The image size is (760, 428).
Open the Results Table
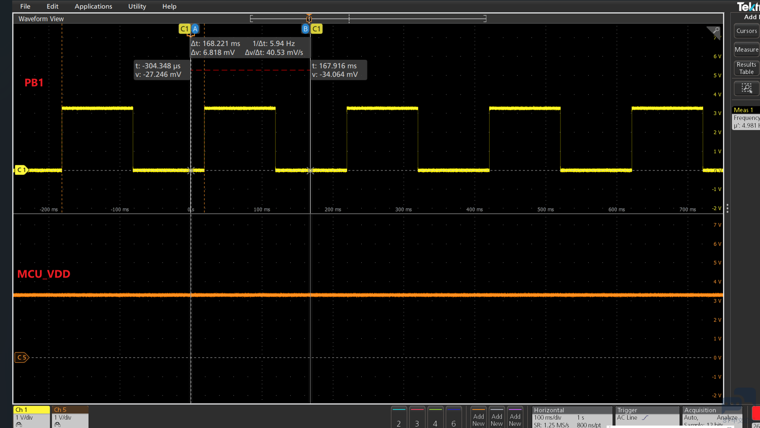pyautogui.click(x=746, y=68)
